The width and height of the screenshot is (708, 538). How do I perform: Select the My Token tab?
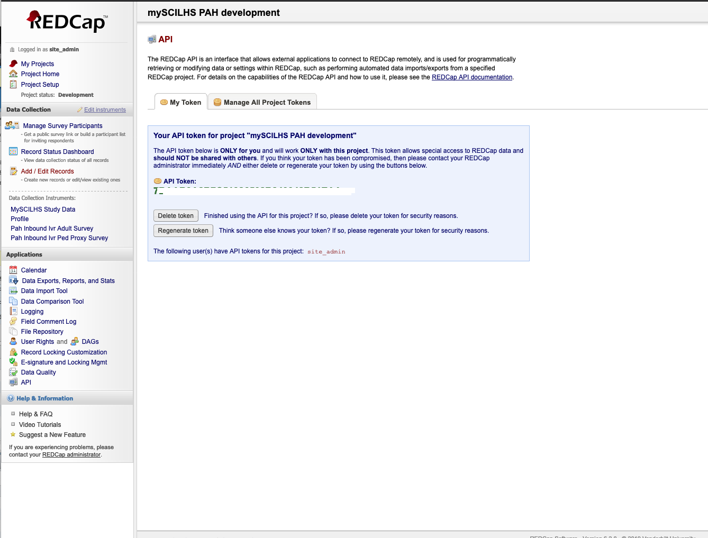pos(181,102)
